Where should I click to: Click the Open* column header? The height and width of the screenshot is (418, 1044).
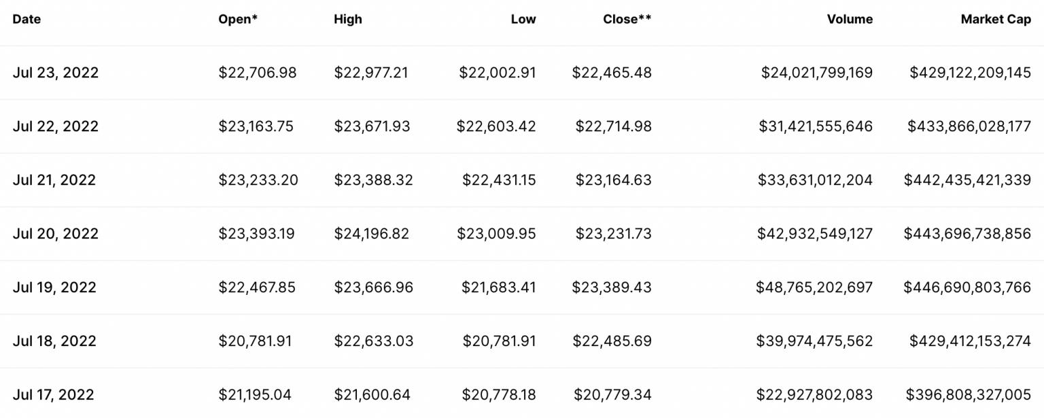click(238, 19)
